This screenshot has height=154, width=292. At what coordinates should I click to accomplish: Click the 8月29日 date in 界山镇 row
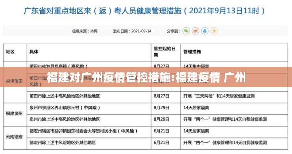[x=161, y=108]
